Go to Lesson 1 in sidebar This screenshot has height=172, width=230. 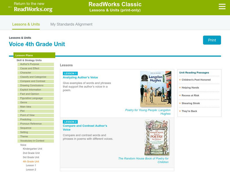point(31,165)
